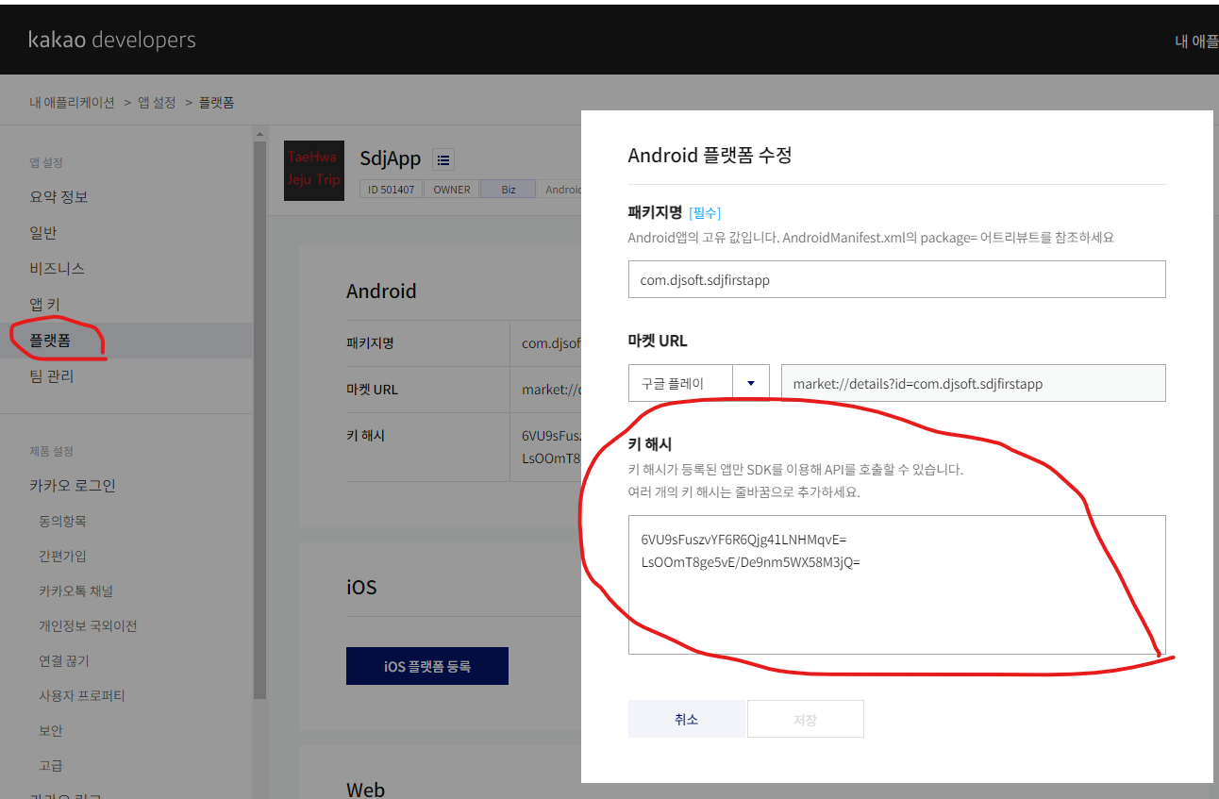Click the Web section heading

(x=365, y=790)
